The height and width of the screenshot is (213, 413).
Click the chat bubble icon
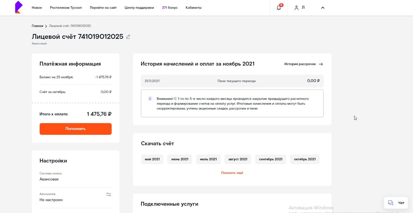pyautogui.click(x=391, y=203)
